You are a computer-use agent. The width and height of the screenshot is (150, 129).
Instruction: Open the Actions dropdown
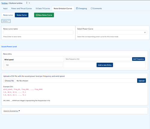6,21
